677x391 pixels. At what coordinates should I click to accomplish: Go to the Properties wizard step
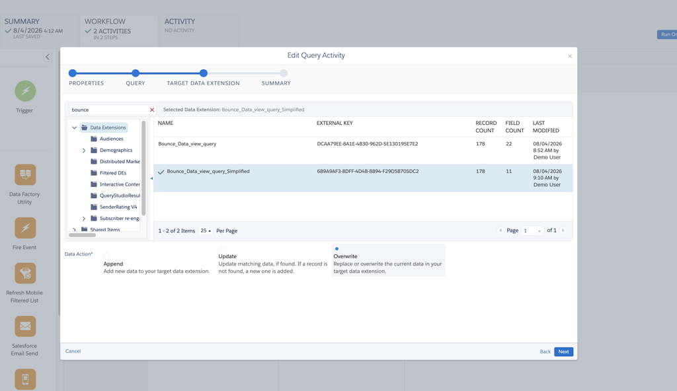tap(73, 73)
